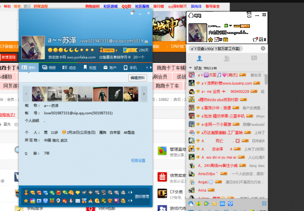The image size is (304, 211).
Task: Open the QQ browser icon in bottom bar
Action: pyautogui.click(x=191, y=203)
